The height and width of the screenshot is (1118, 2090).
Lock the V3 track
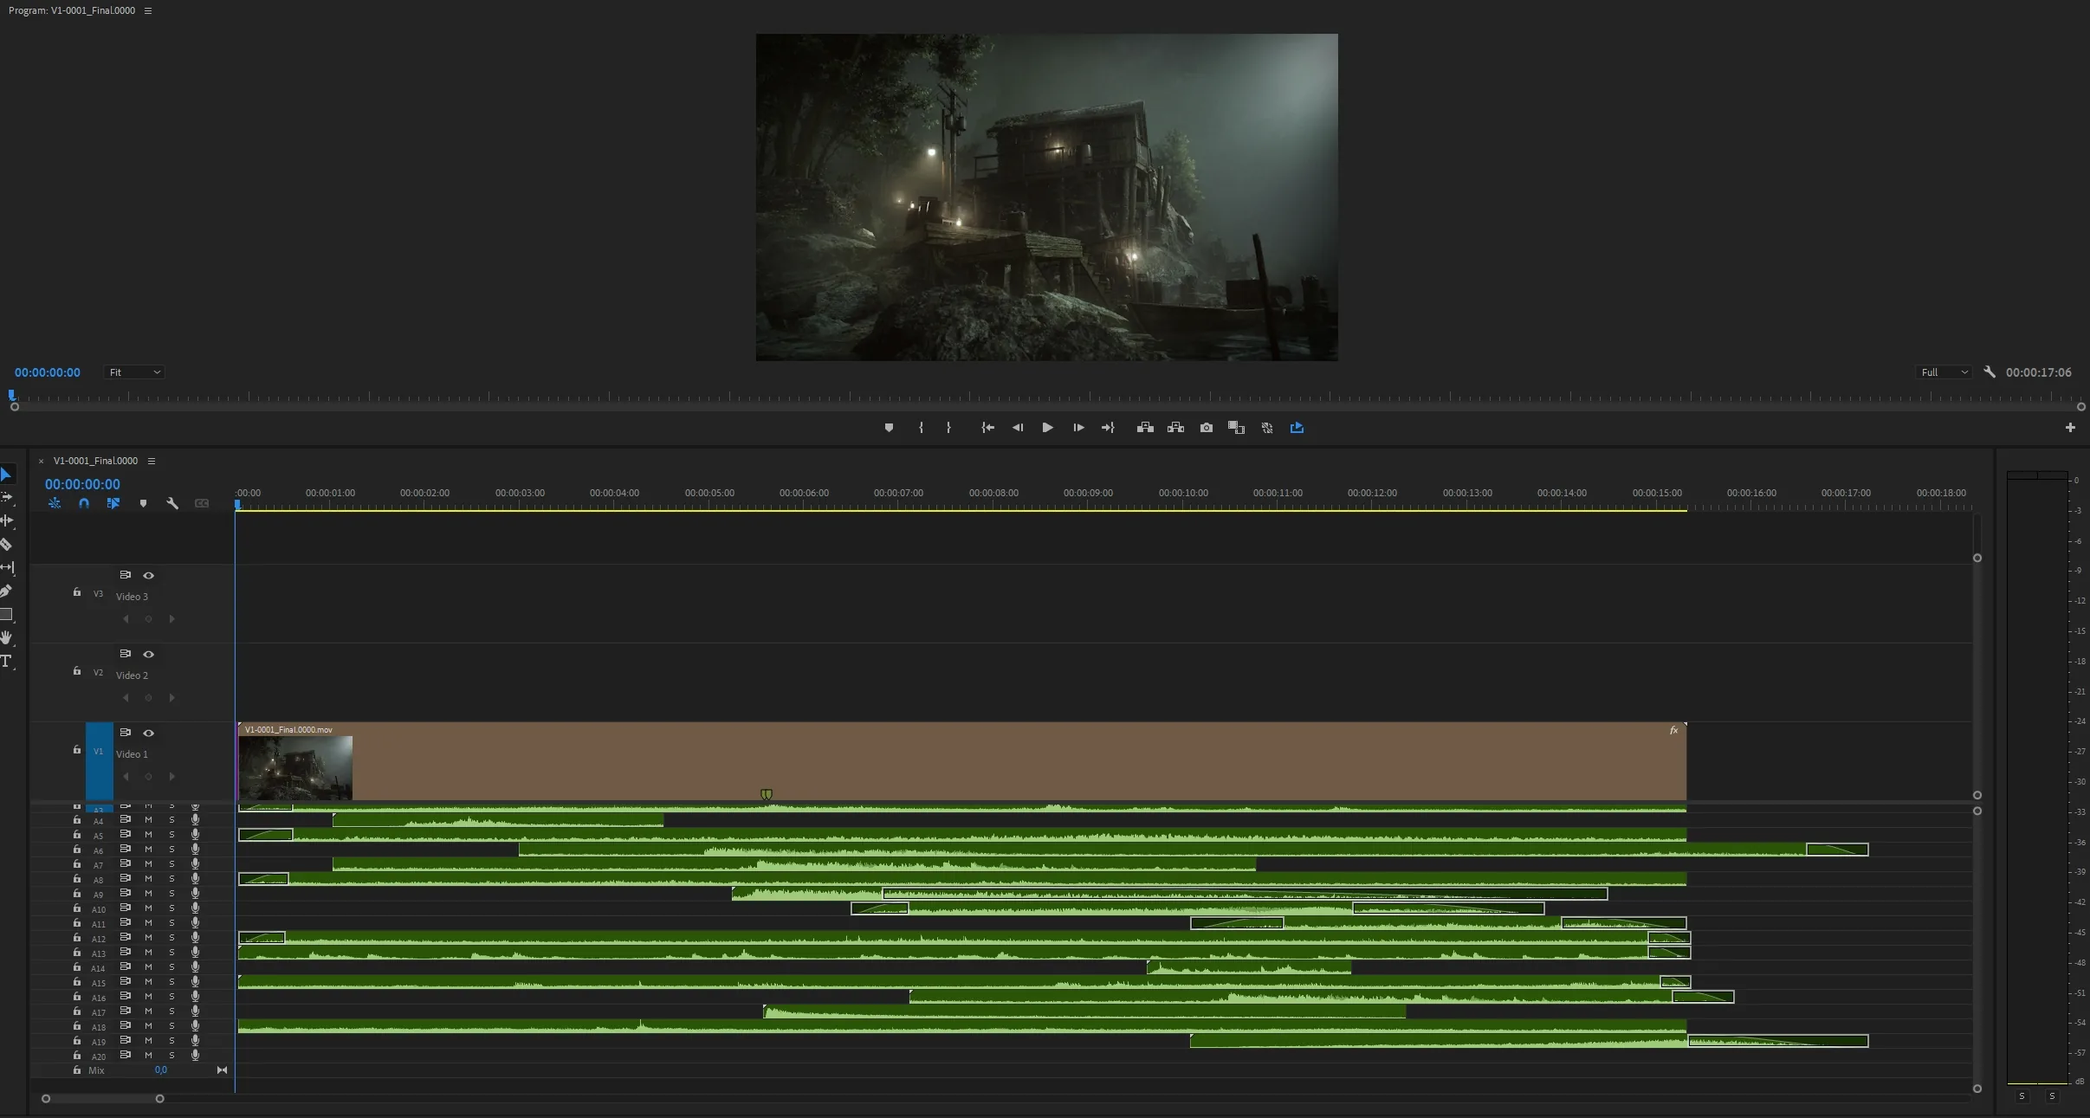click(77, 592)
